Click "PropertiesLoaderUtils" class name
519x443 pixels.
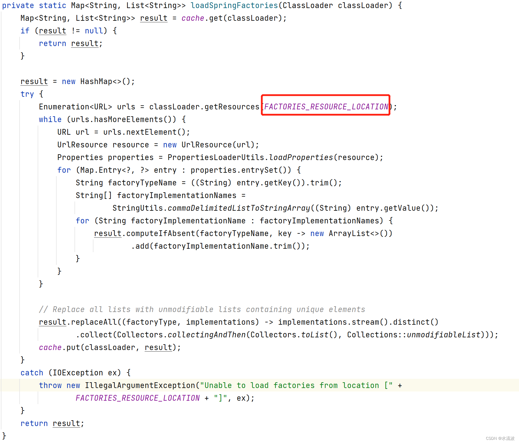(x=216, y=157)
